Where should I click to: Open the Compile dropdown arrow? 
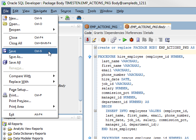pos(120,40)
